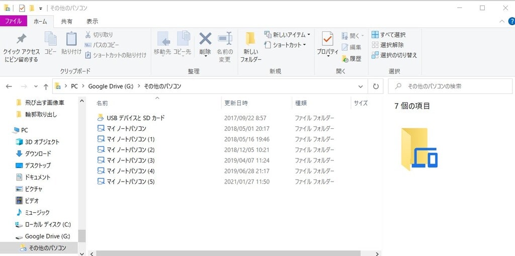
Task: Open 輪郭取り出し in navigation pane
Action: pyautogui.click(x=36, y=114)
